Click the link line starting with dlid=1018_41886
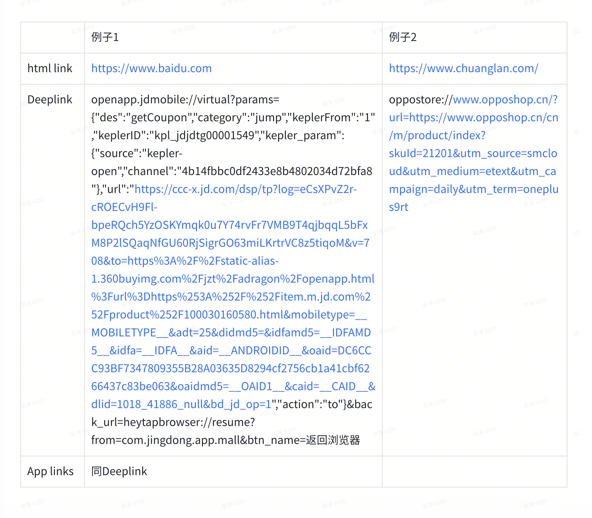This screenshot has width=592, height=518. tap(181, 405)
